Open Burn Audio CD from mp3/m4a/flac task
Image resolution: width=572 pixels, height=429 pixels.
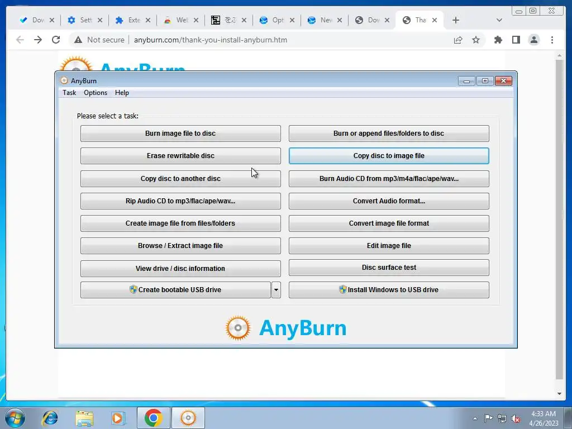tap(389, 178)
